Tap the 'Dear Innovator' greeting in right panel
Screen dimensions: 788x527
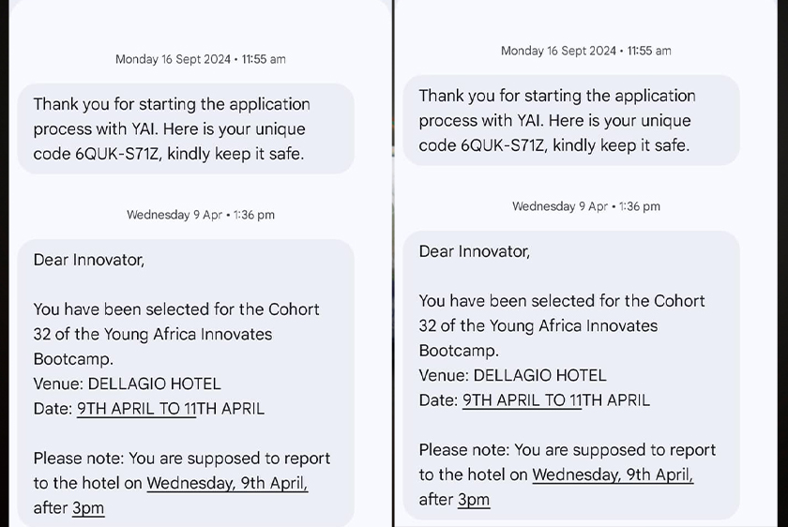pyautogui.click(x=475, y=251)
